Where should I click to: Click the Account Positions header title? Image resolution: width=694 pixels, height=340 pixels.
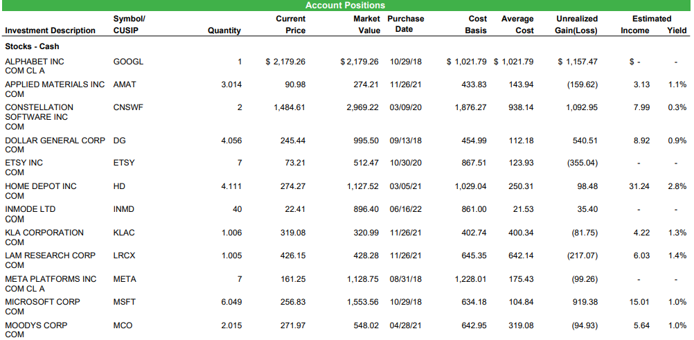tap(345, 6)
